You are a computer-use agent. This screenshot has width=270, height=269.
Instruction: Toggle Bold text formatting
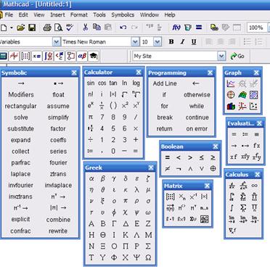pos(171,42)
